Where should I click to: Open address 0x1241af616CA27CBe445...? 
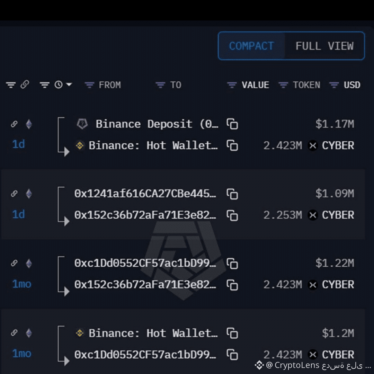pos(145,194)
